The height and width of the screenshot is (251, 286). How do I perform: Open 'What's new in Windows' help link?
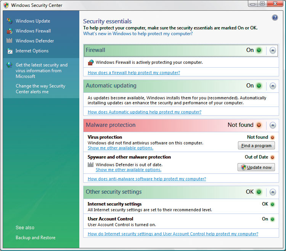pyautogui.click(x=138, y=34)
